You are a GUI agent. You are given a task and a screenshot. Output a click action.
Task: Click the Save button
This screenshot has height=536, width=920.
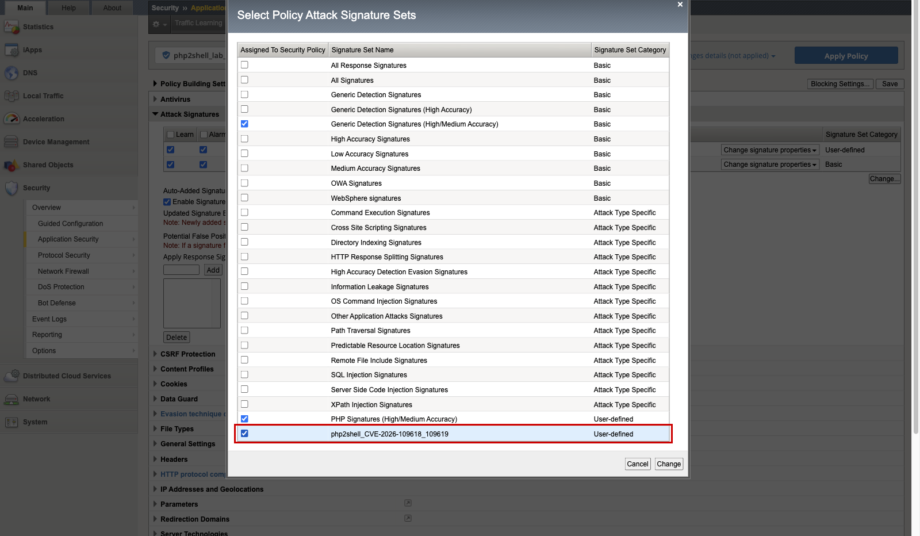(x=890, y=84)
